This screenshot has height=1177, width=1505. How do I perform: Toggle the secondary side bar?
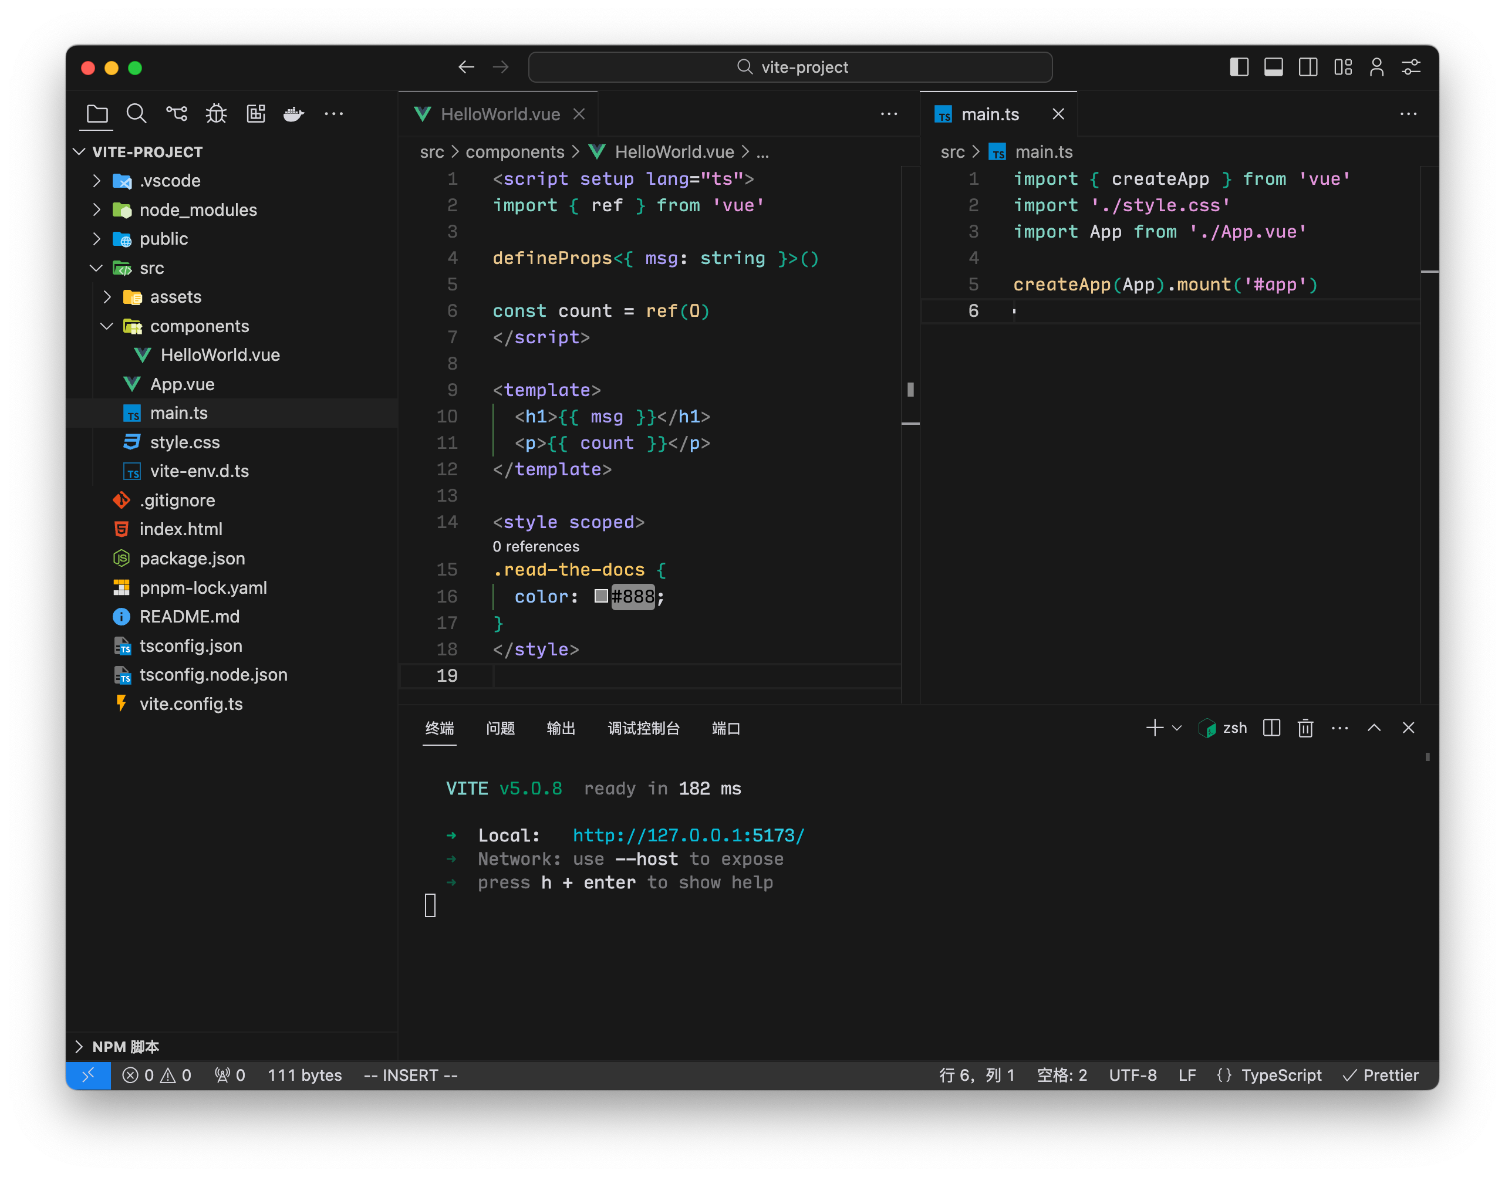[x=1308, y=67]
